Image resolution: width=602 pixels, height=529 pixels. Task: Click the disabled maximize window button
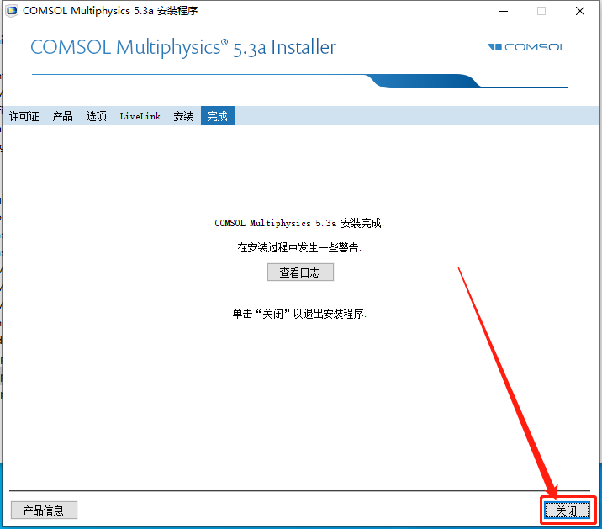click(541, 11)
